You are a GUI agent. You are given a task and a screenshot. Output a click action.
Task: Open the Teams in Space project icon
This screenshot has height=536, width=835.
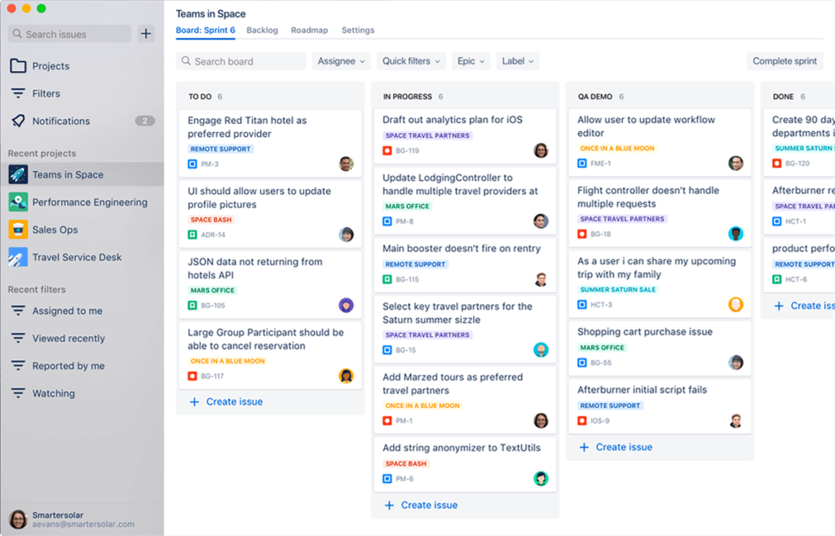(x=18, y=175)
